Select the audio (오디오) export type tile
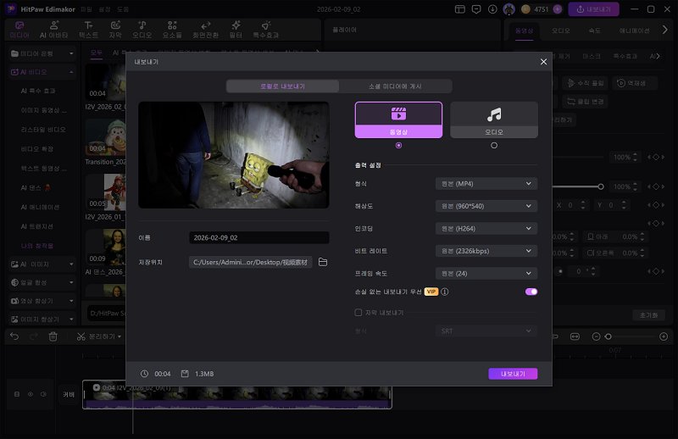Image resolution: width=678 pixels, height=439 pixels. coord(493,119)
